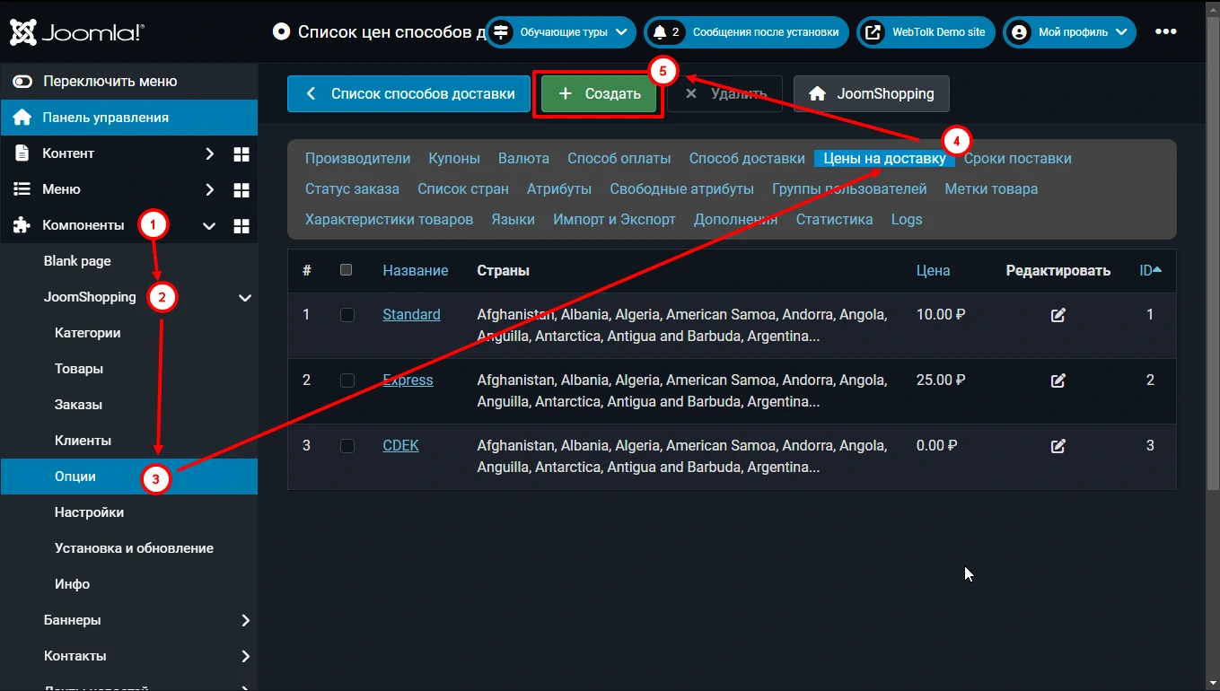Open Components dashboard grid icon

pyautogui.click(x=241, y=225)
